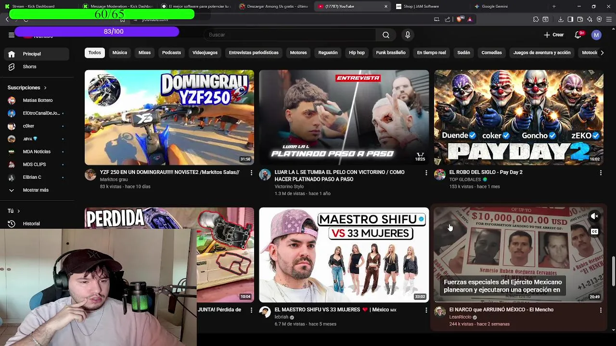Open Brave Rewards triangle icon

[x=470, y=19]
